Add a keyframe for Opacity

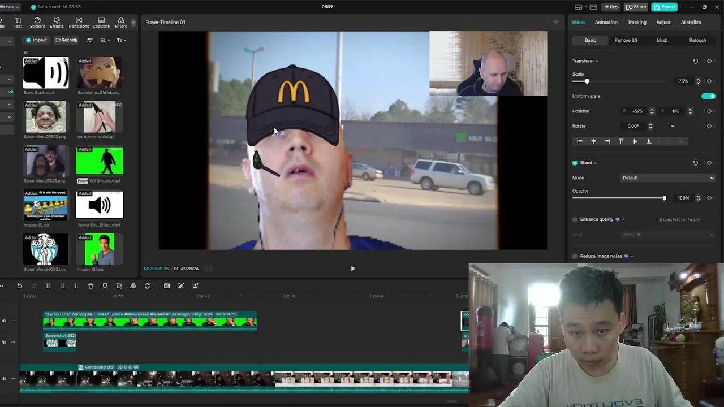pyautogui.click(x=709, y=198)
